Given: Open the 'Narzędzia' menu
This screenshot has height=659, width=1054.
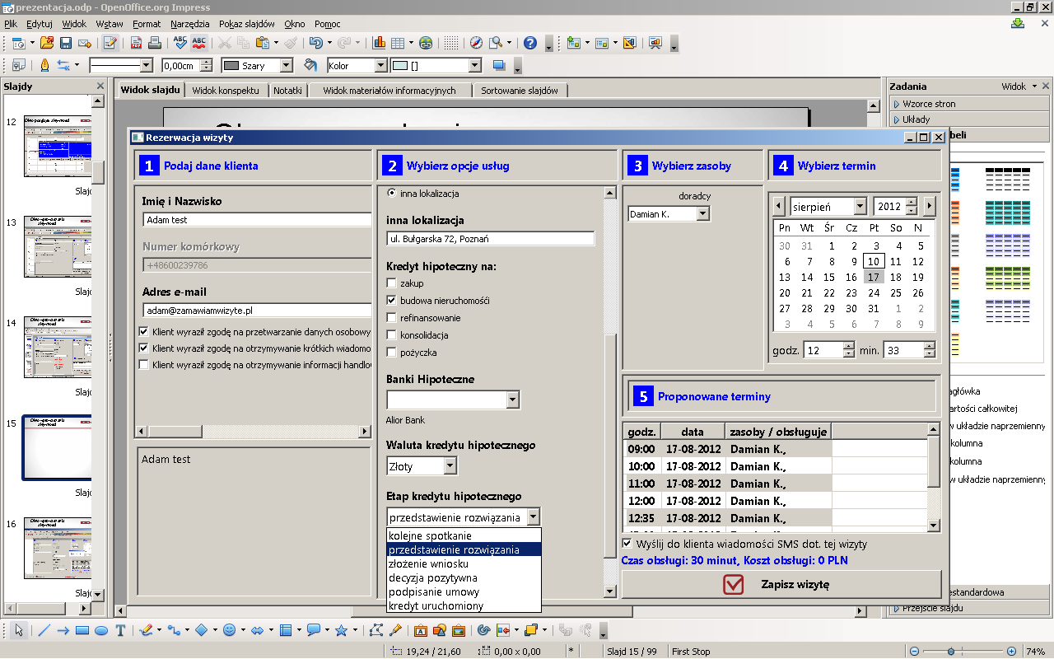Looking at the screenshot, I should [x=190, y=24].
